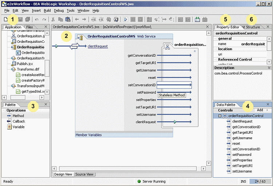Click the Member Variables bar

click(x=124, y=135)
